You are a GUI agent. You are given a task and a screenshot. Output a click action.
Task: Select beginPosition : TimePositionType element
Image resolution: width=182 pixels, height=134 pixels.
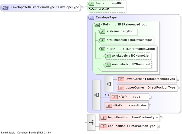pyautogui.click(x=129, y=118)
